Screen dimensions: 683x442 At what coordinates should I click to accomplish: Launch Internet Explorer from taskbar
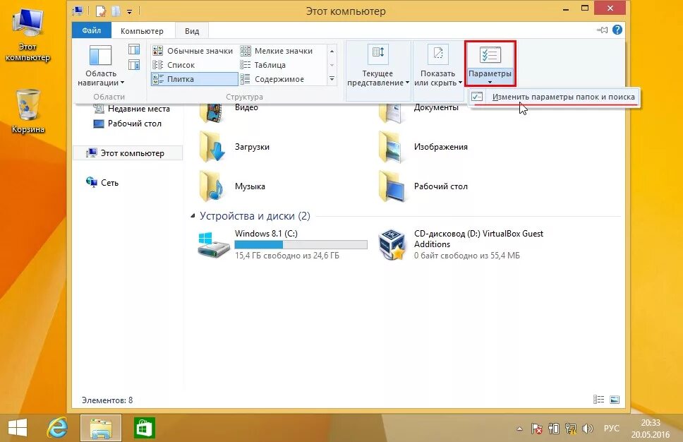[x=57, y=428]
